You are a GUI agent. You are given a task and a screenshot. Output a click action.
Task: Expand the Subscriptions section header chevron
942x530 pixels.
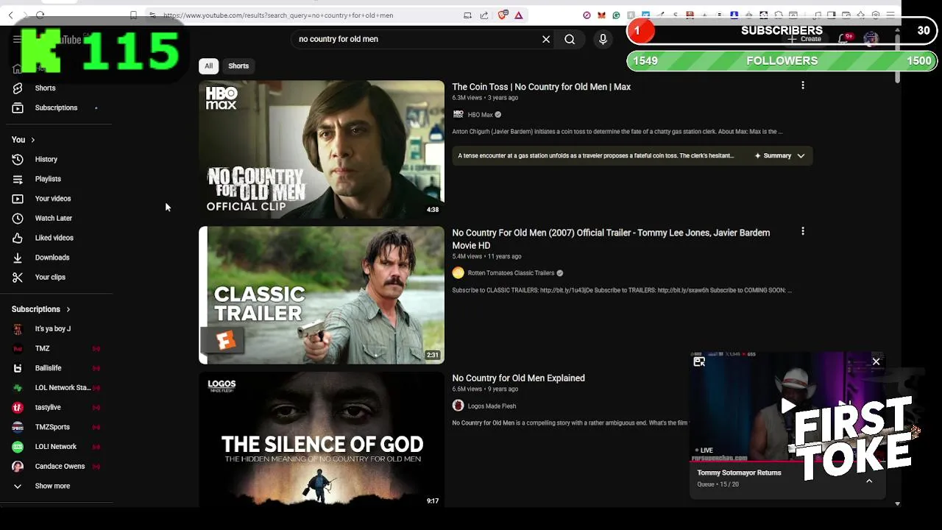pyautogui.click(x=68, y=309)
